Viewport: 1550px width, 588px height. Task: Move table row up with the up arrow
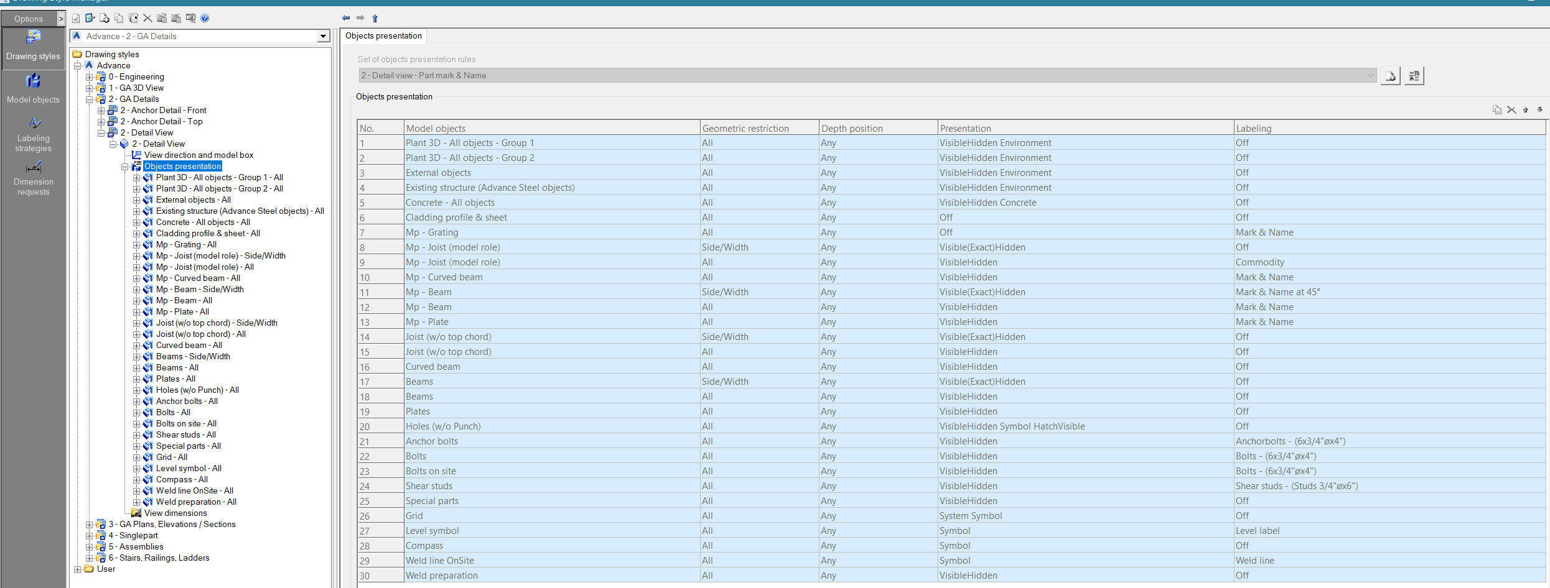click(1526, 110)
